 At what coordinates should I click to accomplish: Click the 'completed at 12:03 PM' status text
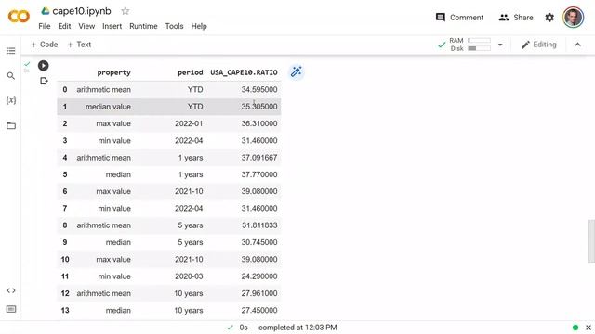[297, 328]
